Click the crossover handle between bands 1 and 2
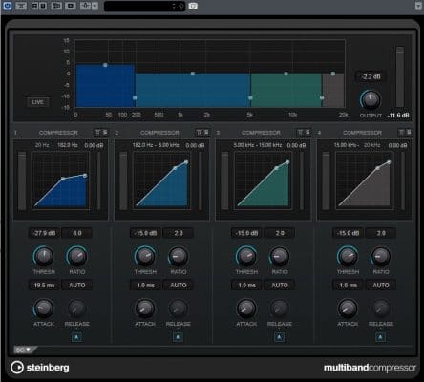The height and width of the screenshot is (382, 424). (x=135, y=97)
